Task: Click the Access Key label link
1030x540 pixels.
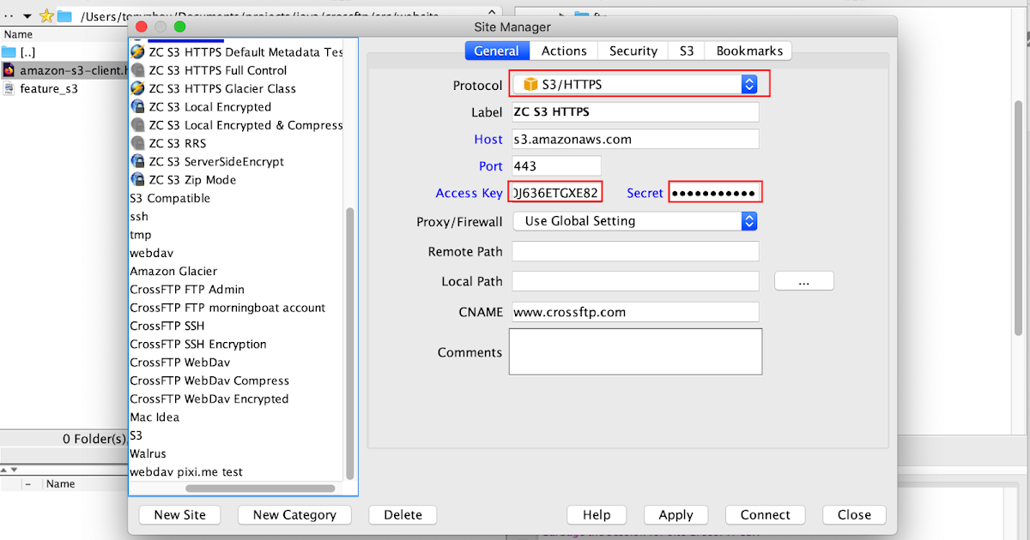Action: click(x=469, y=193)
